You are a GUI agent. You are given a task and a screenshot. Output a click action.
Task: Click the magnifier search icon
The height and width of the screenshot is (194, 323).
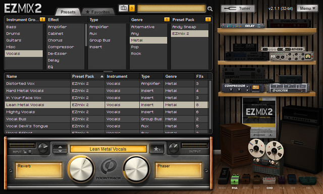pyautogui.click(x=210, y=9)
